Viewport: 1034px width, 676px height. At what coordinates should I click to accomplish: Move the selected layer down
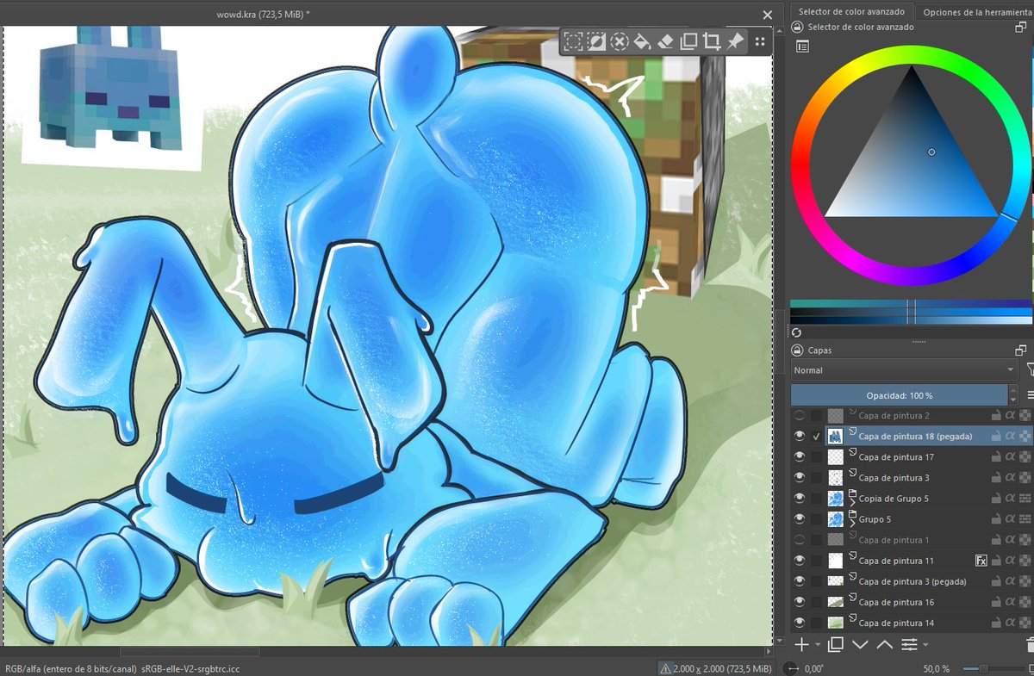[860, 644]
